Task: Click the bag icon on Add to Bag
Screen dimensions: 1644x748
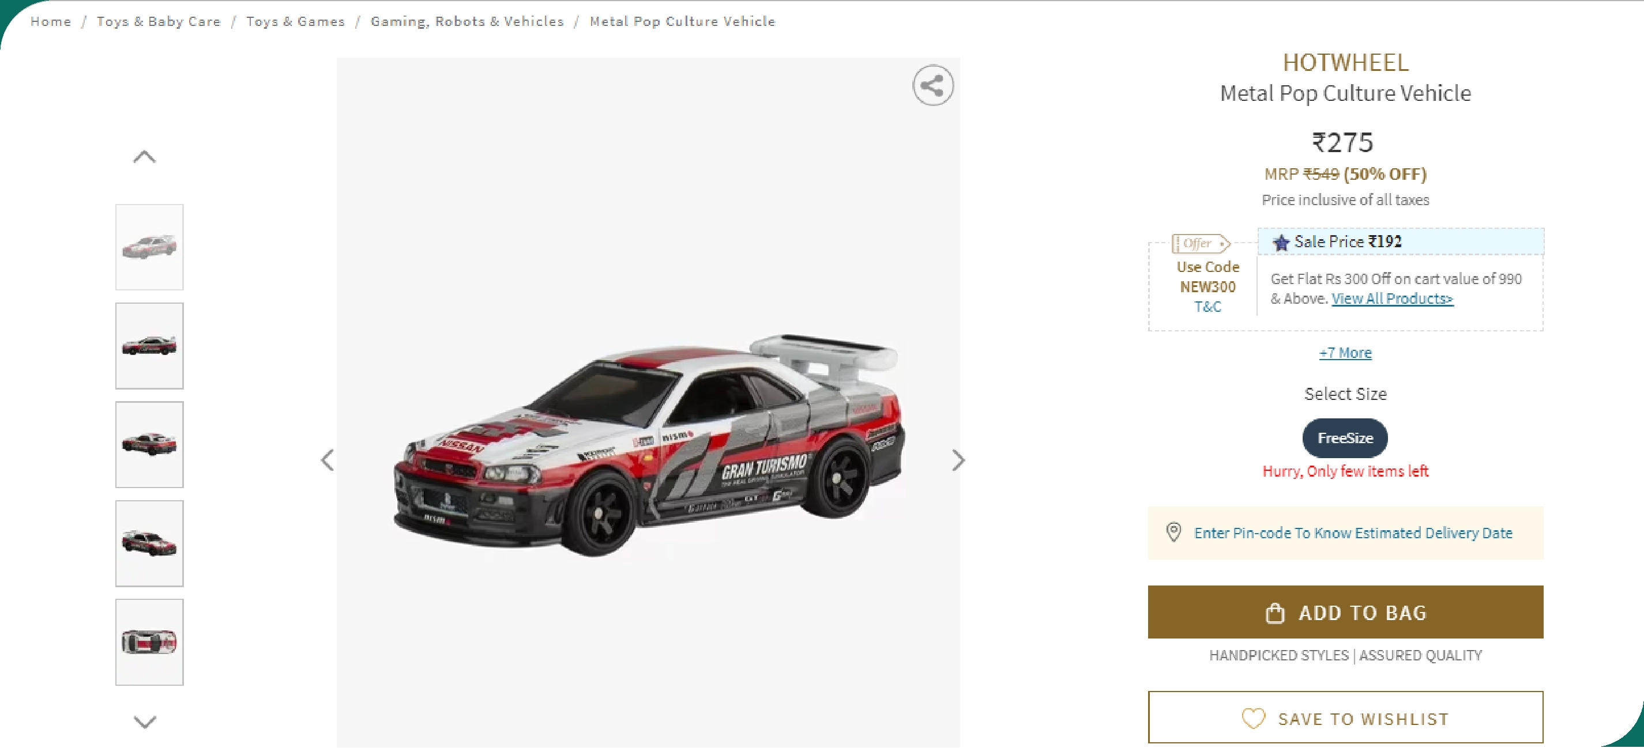Action: [1274, 613]
